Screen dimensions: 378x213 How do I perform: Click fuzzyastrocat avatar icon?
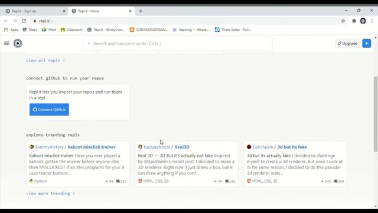click(141, 147)
